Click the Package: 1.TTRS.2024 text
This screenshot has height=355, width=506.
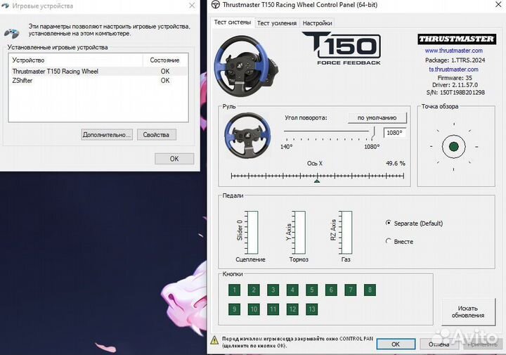[455, 60]
